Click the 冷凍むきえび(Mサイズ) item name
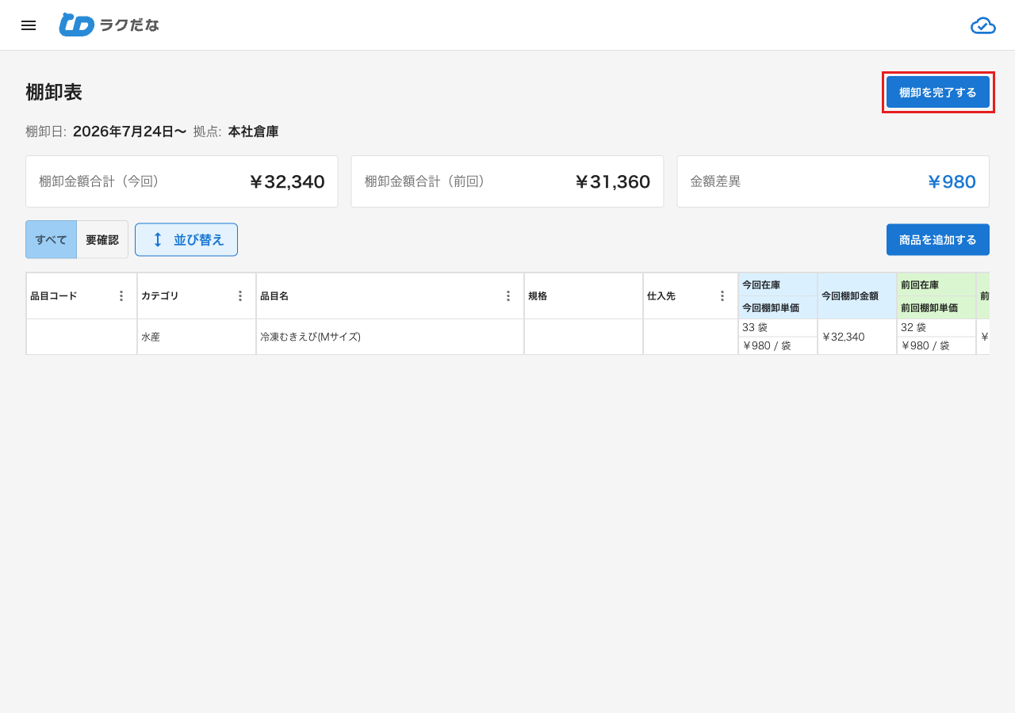The width and height of the screenshot is (1015, 713). tap(311, 337)
